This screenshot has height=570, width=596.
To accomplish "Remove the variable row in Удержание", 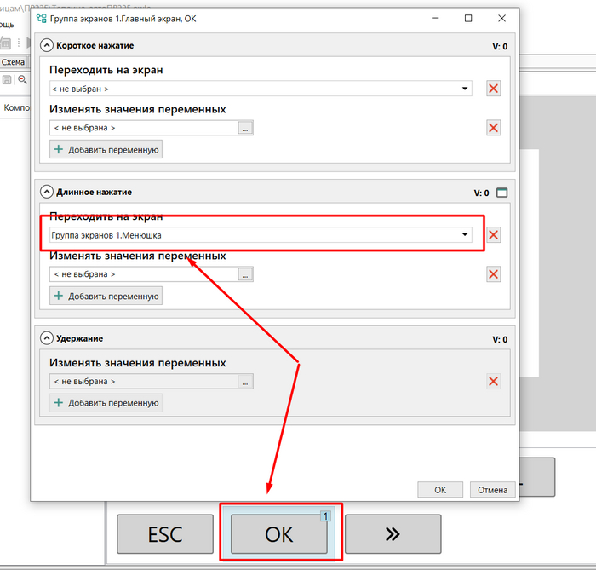I will (493, 381).
